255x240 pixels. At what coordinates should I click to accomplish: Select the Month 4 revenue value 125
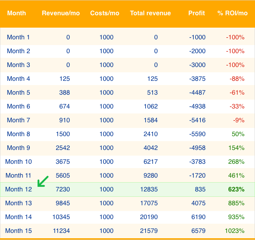tap(64, 79)
